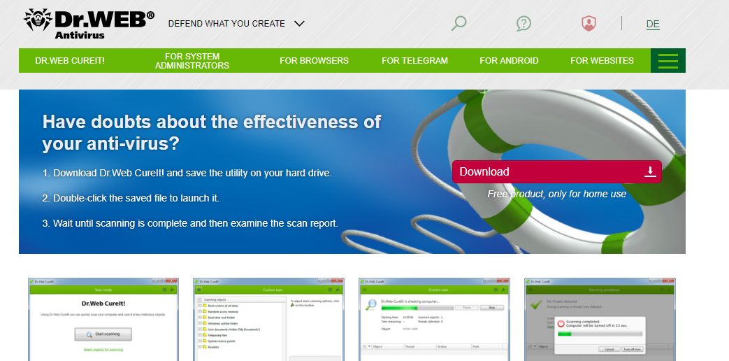
Task: Open the help question-mark bubble icon
Action: (x=524, y=23)
